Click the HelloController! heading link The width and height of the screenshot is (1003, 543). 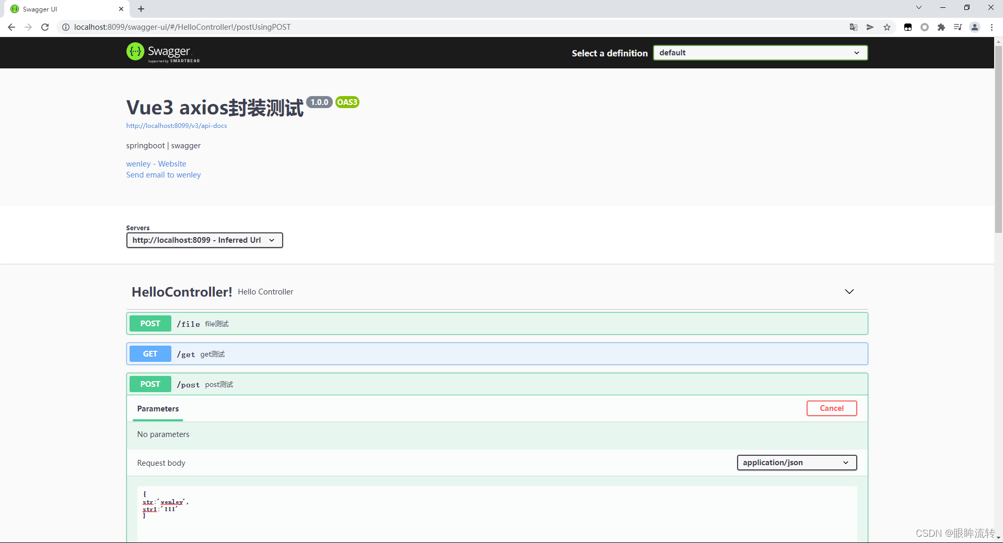[182, 292]
